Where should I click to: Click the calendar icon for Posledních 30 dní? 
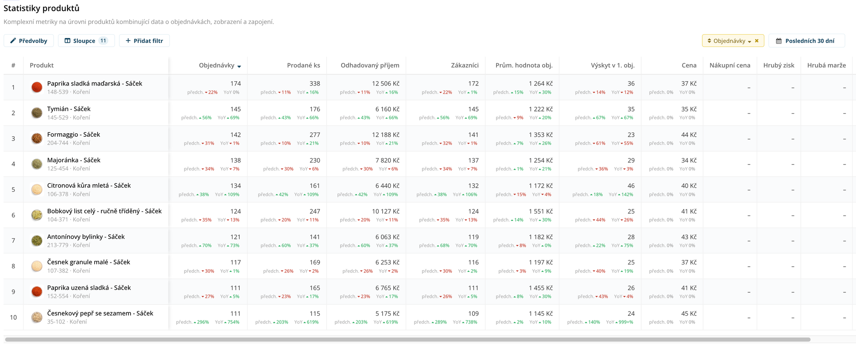(779, 41)
